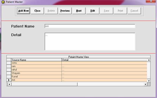This screenshot has width=157, height=98.
Task: Click row selector box beside Kunal
Action: pos(9,77)
